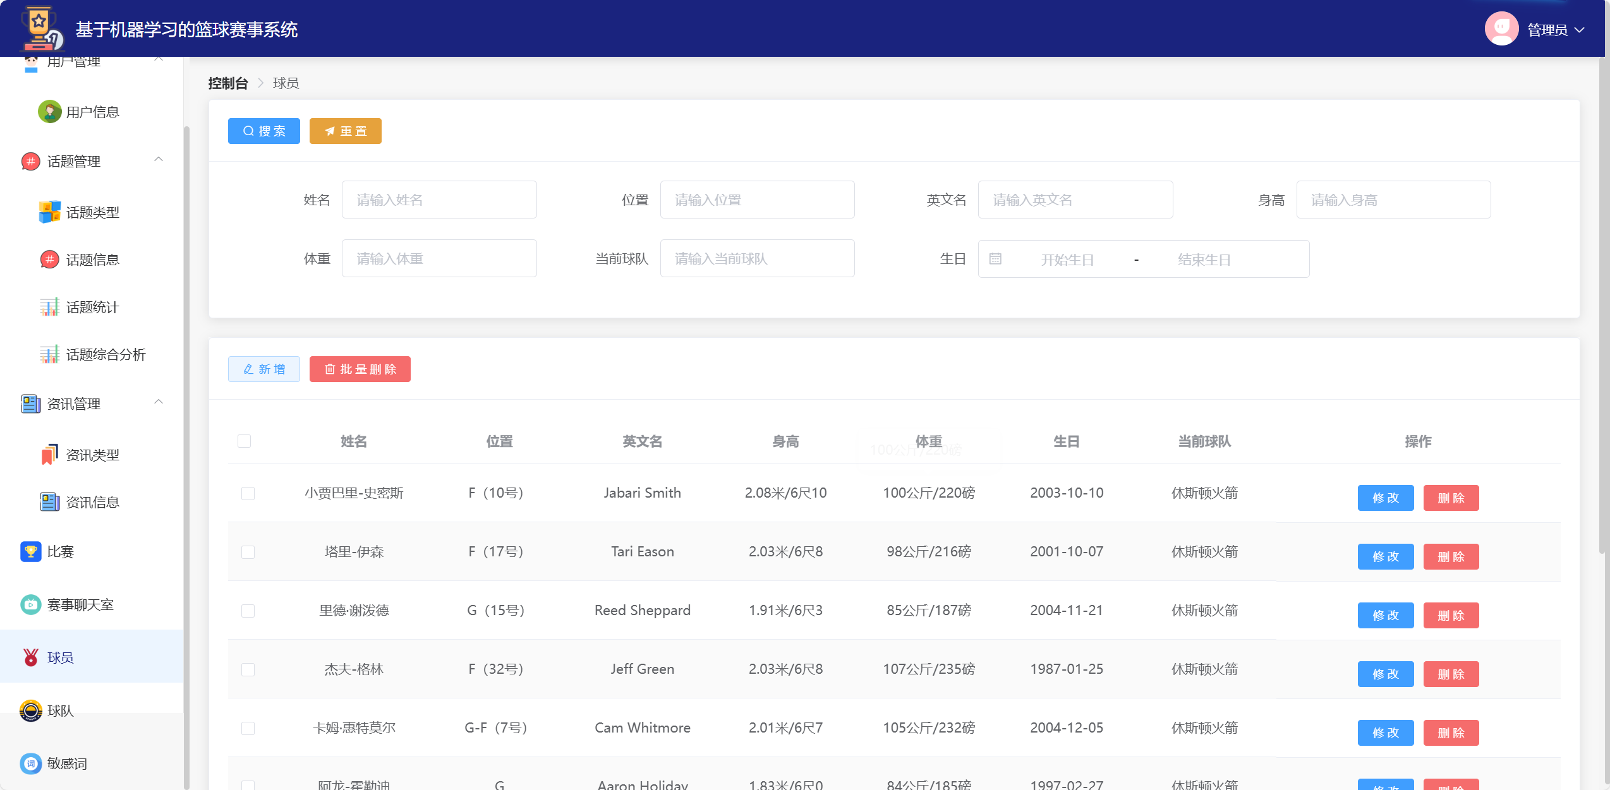Click the 敏感词 icon in sidebar
This screenshot has width=1610, height=790.
[30, 763]
